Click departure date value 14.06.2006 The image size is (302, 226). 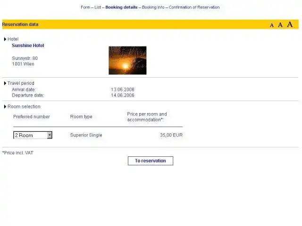[123, 95]
